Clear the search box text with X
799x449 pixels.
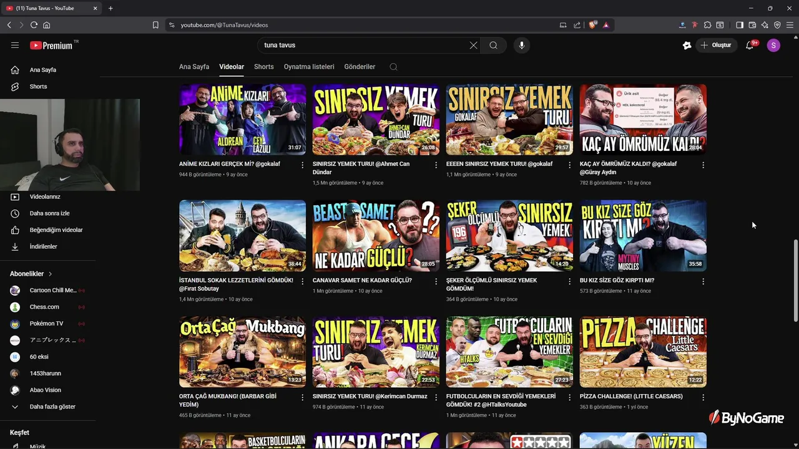tap(473, 45)
